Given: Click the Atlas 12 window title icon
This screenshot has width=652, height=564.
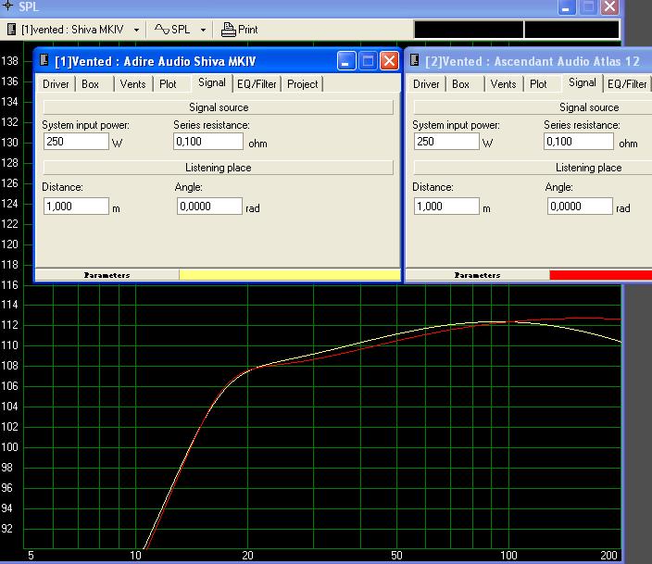Looking at the screenshot, I should (414, 60).
